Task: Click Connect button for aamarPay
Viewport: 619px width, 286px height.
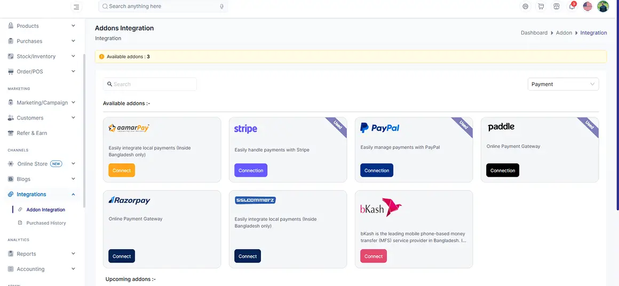Action: coord(122,170)
